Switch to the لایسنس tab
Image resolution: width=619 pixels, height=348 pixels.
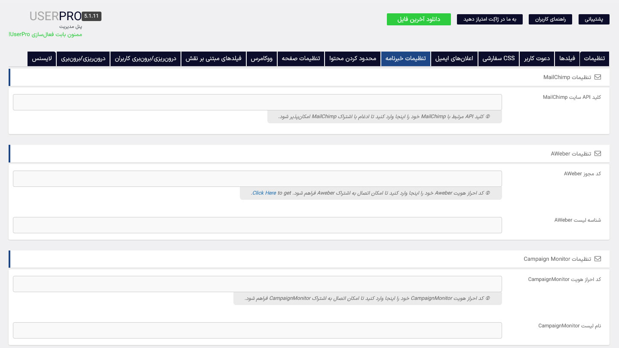[x=42, y=59]
